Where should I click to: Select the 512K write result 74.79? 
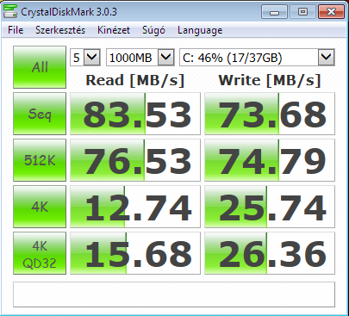point(270,160)
